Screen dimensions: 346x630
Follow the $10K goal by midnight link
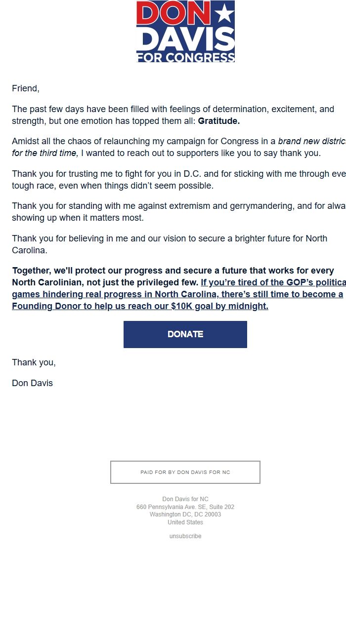tap(208, 306)
